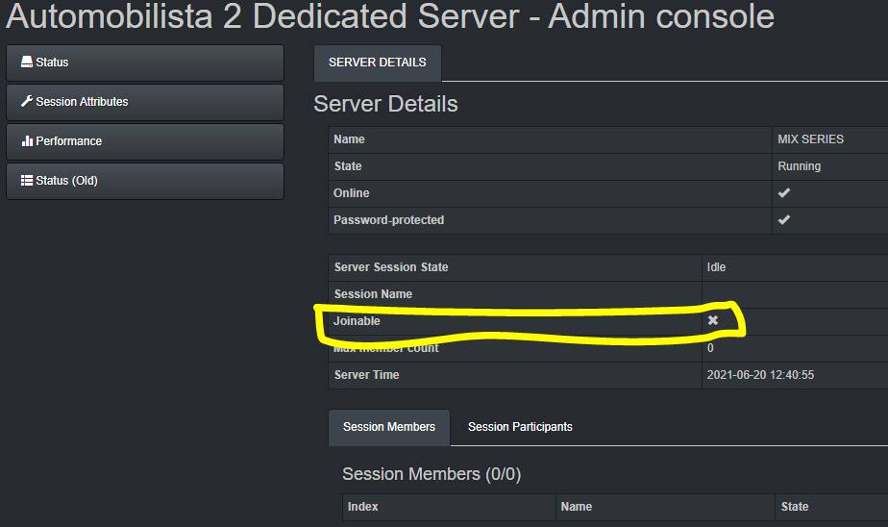The height and width of the screenshot is (527, 888).
Task: Click the State column header in members table
Action: pyautogui.click(x=796, y=507)
